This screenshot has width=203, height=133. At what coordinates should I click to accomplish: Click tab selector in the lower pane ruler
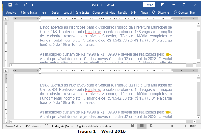(6, 71)
